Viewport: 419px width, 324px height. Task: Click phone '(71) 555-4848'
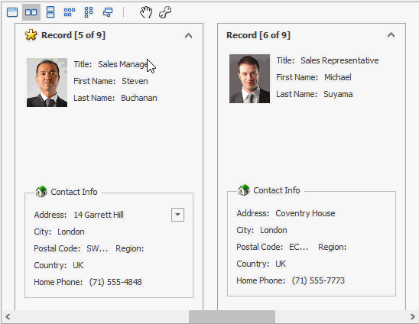115,282
